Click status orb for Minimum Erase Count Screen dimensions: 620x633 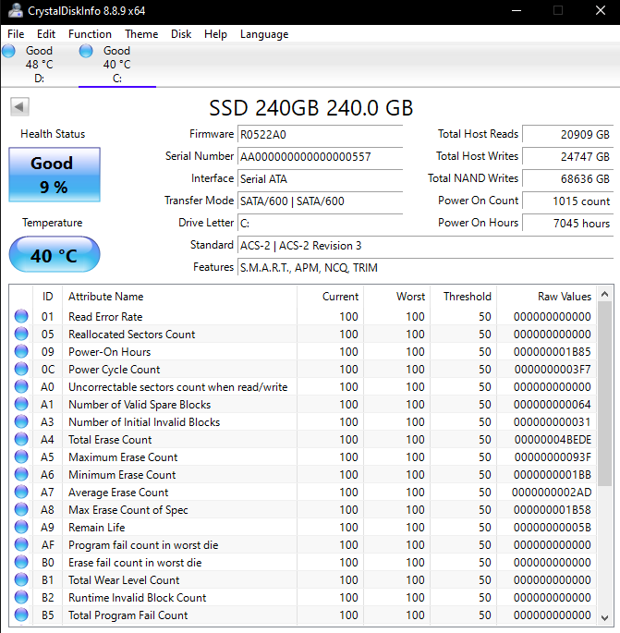(x=21, y=474)
